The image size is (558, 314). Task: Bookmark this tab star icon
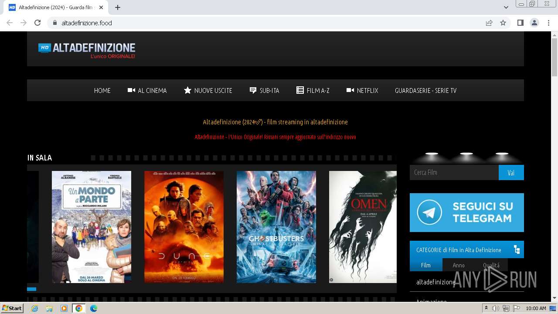tap(503, 23)
